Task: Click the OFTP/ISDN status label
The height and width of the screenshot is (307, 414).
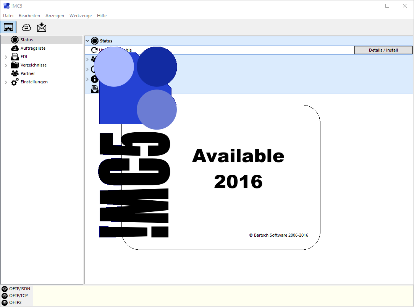Action: tap(20, 289)
